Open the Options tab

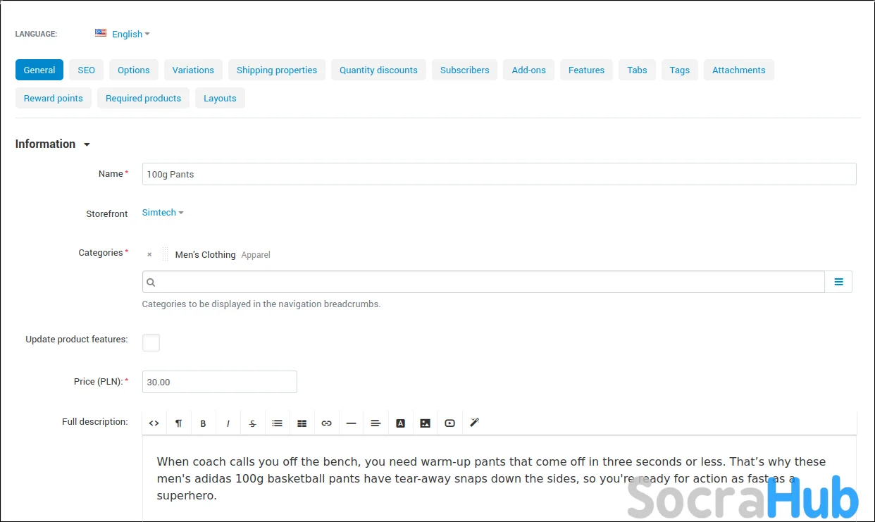pos(134,70)
